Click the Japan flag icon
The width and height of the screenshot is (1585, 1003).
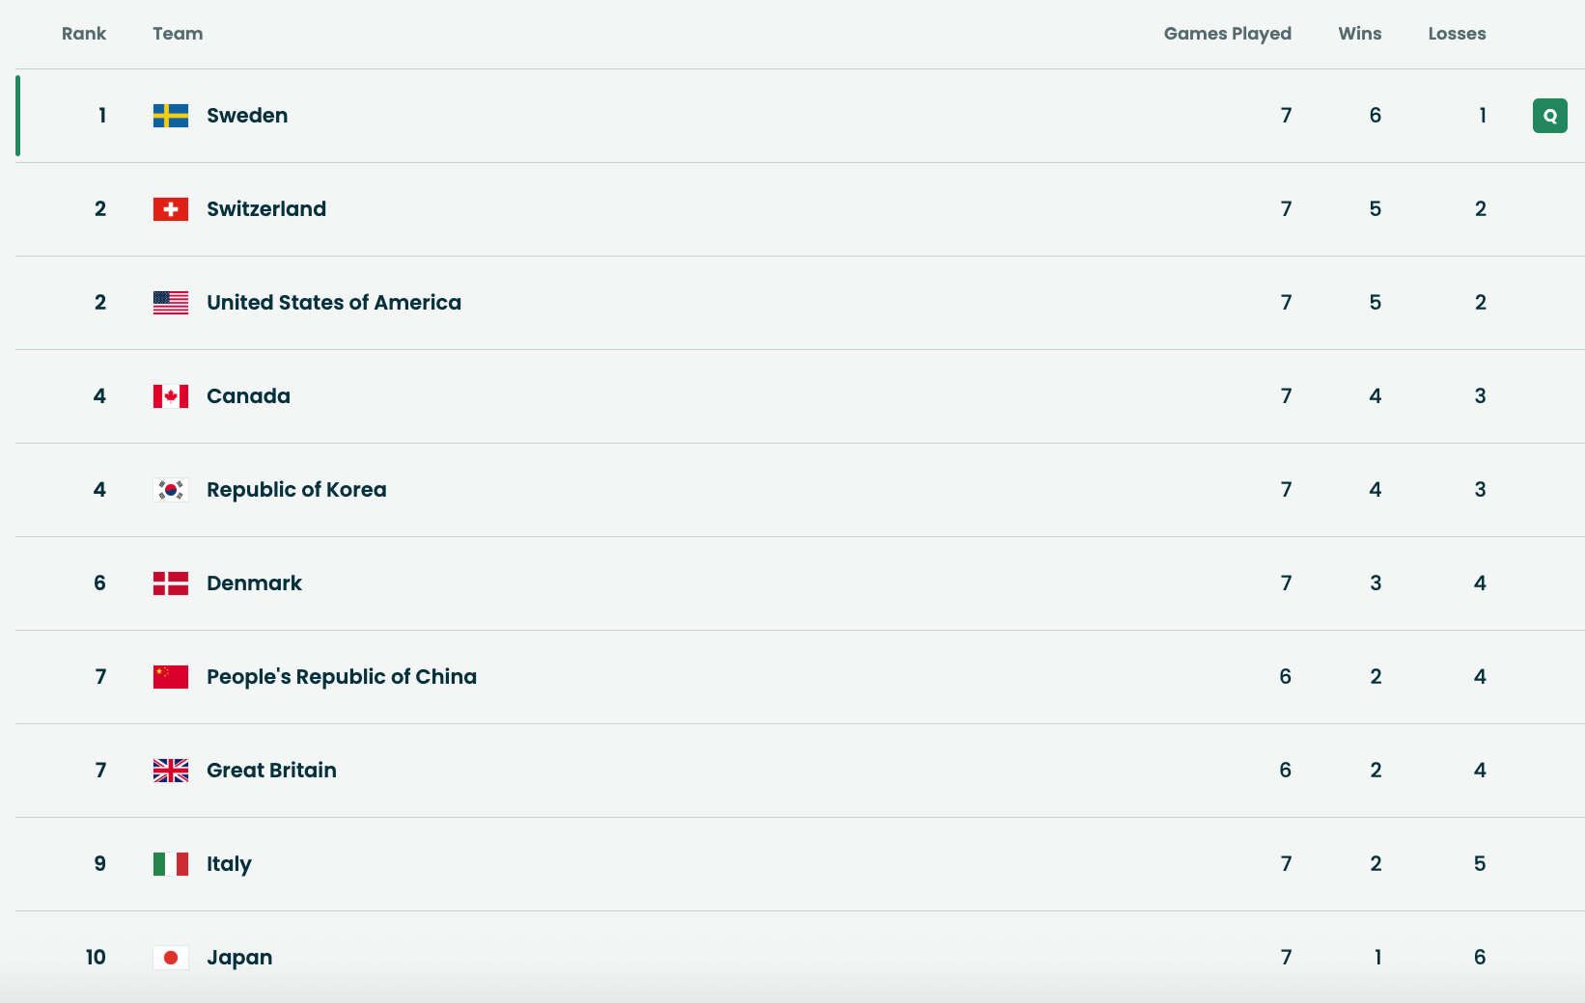click(171, 958)
